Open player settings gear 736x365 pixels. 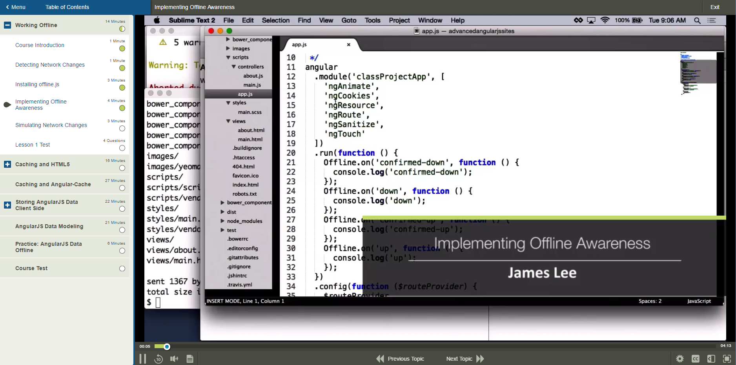click(680, 359)
